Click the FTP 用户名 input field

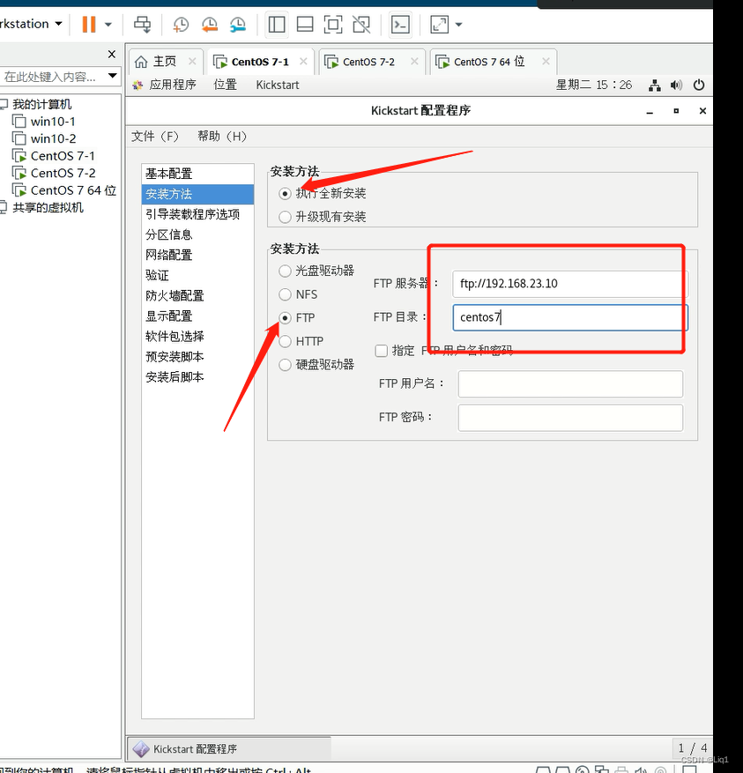click(x=569, y=383)
